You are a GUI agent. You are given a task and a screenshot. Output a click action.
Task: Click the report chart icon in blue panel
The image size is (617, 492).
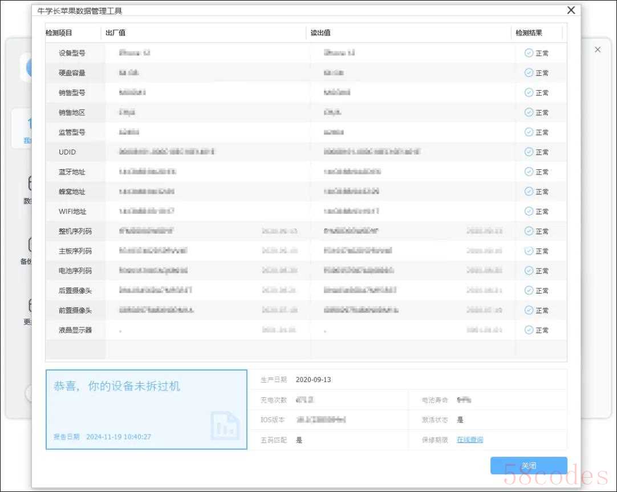coord(225,425)
